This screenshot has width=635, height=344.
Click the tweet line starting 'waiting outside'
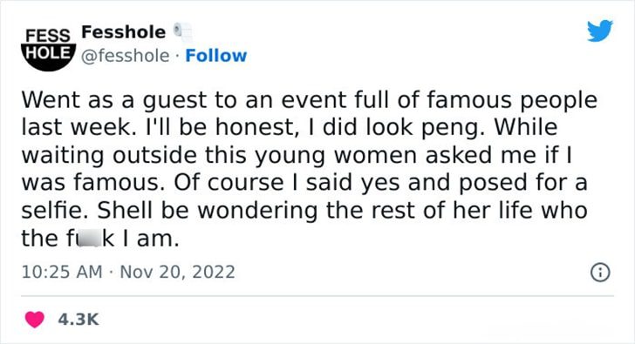[x=297, y=156]
